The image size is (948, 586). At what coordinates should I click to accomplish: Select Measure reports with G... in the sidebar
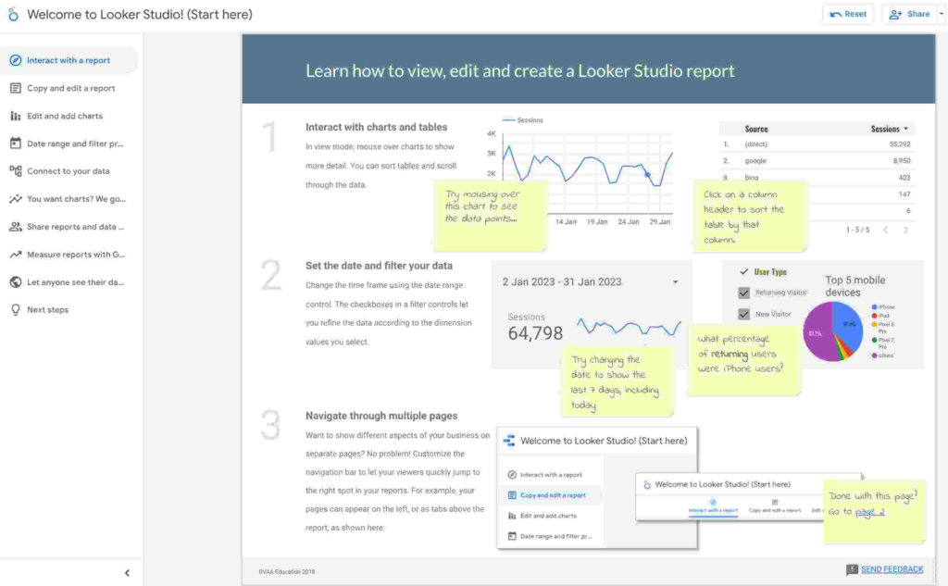[15, 254]
